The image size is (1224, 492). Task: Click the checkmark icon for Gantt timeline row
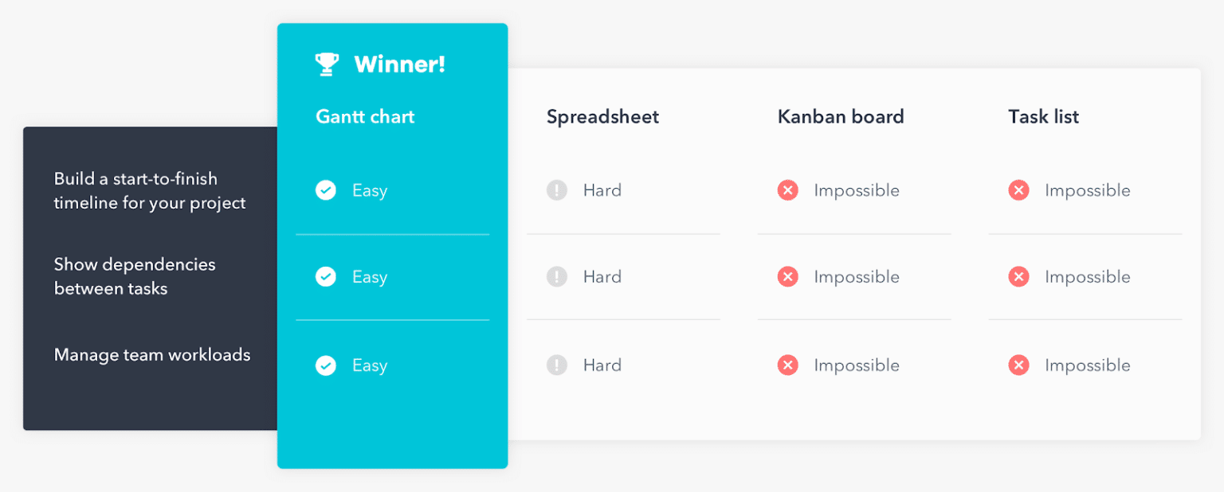tap(326, 190)
